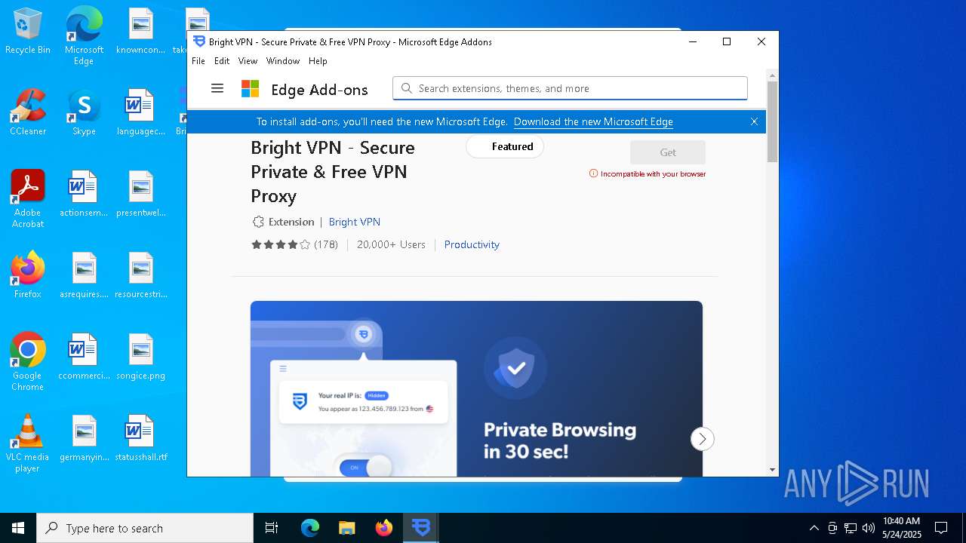Screen dimensions: 966x543
Task: Open Edge from the taskbar
Action: [x=310, y=528]
